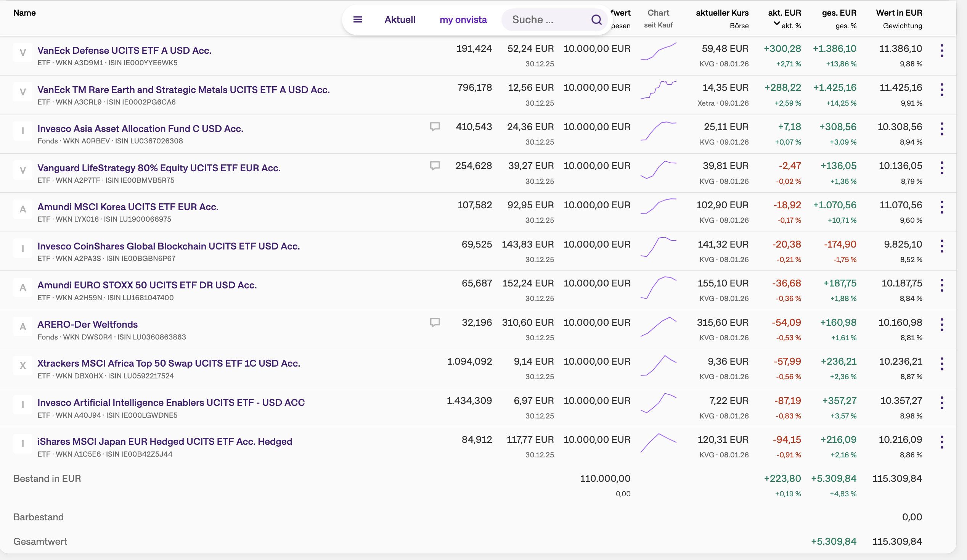This screenshot has width=967, height=560.
Task: Open three-dot menu for Xtrackers MSCI Africa
Action: (x=942, y=364)
